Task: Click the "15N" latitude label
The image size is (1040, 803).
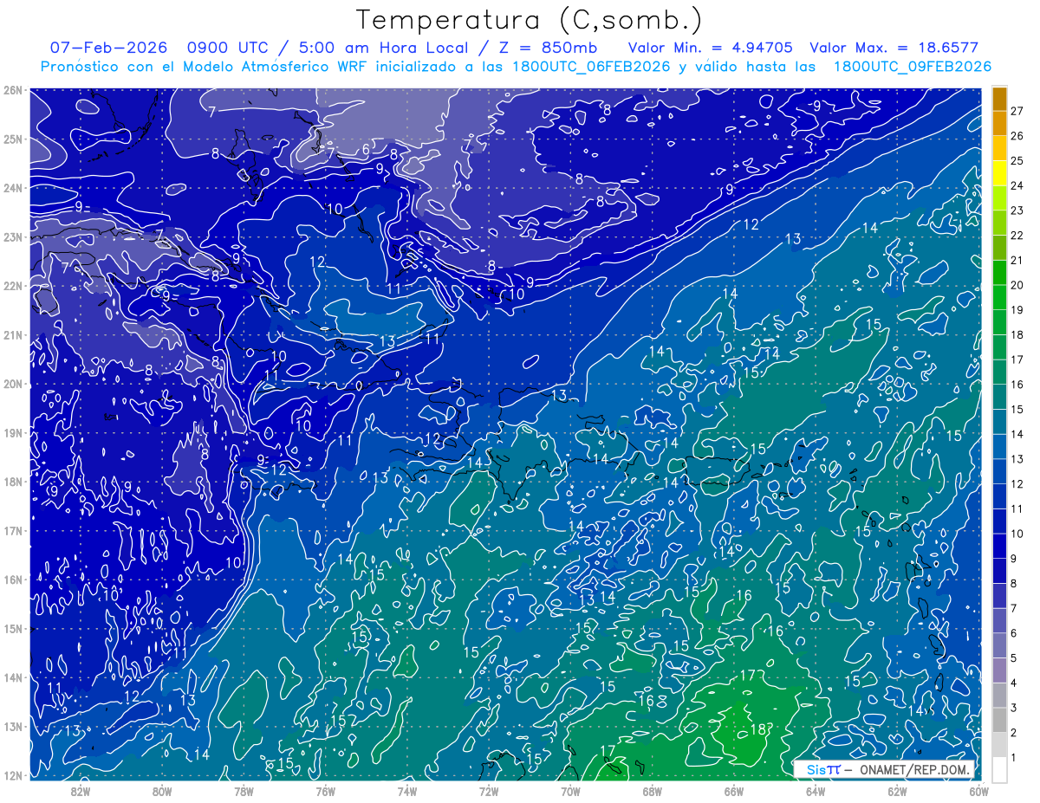Action: coord(12,628)
